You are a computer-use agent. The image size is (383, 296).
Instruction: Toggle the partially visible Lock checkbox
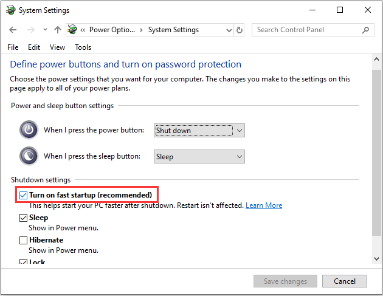(23, 261)
